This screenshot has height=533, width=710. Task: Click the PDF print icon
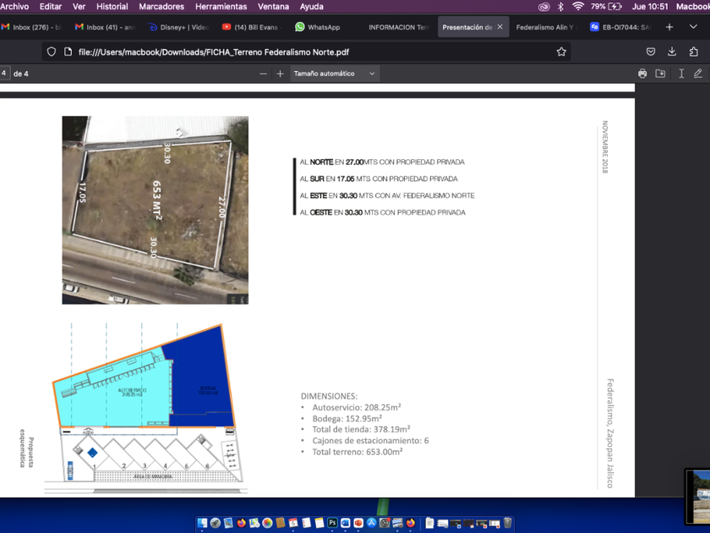642,74
